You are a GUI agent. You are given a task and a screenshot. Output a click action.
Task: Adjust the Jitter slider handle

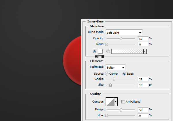[x=107, y=116]
